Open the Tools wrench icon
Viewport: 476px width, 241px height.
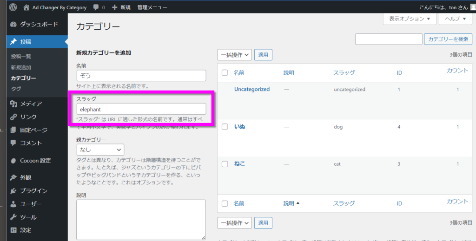(x=13, y=217)
